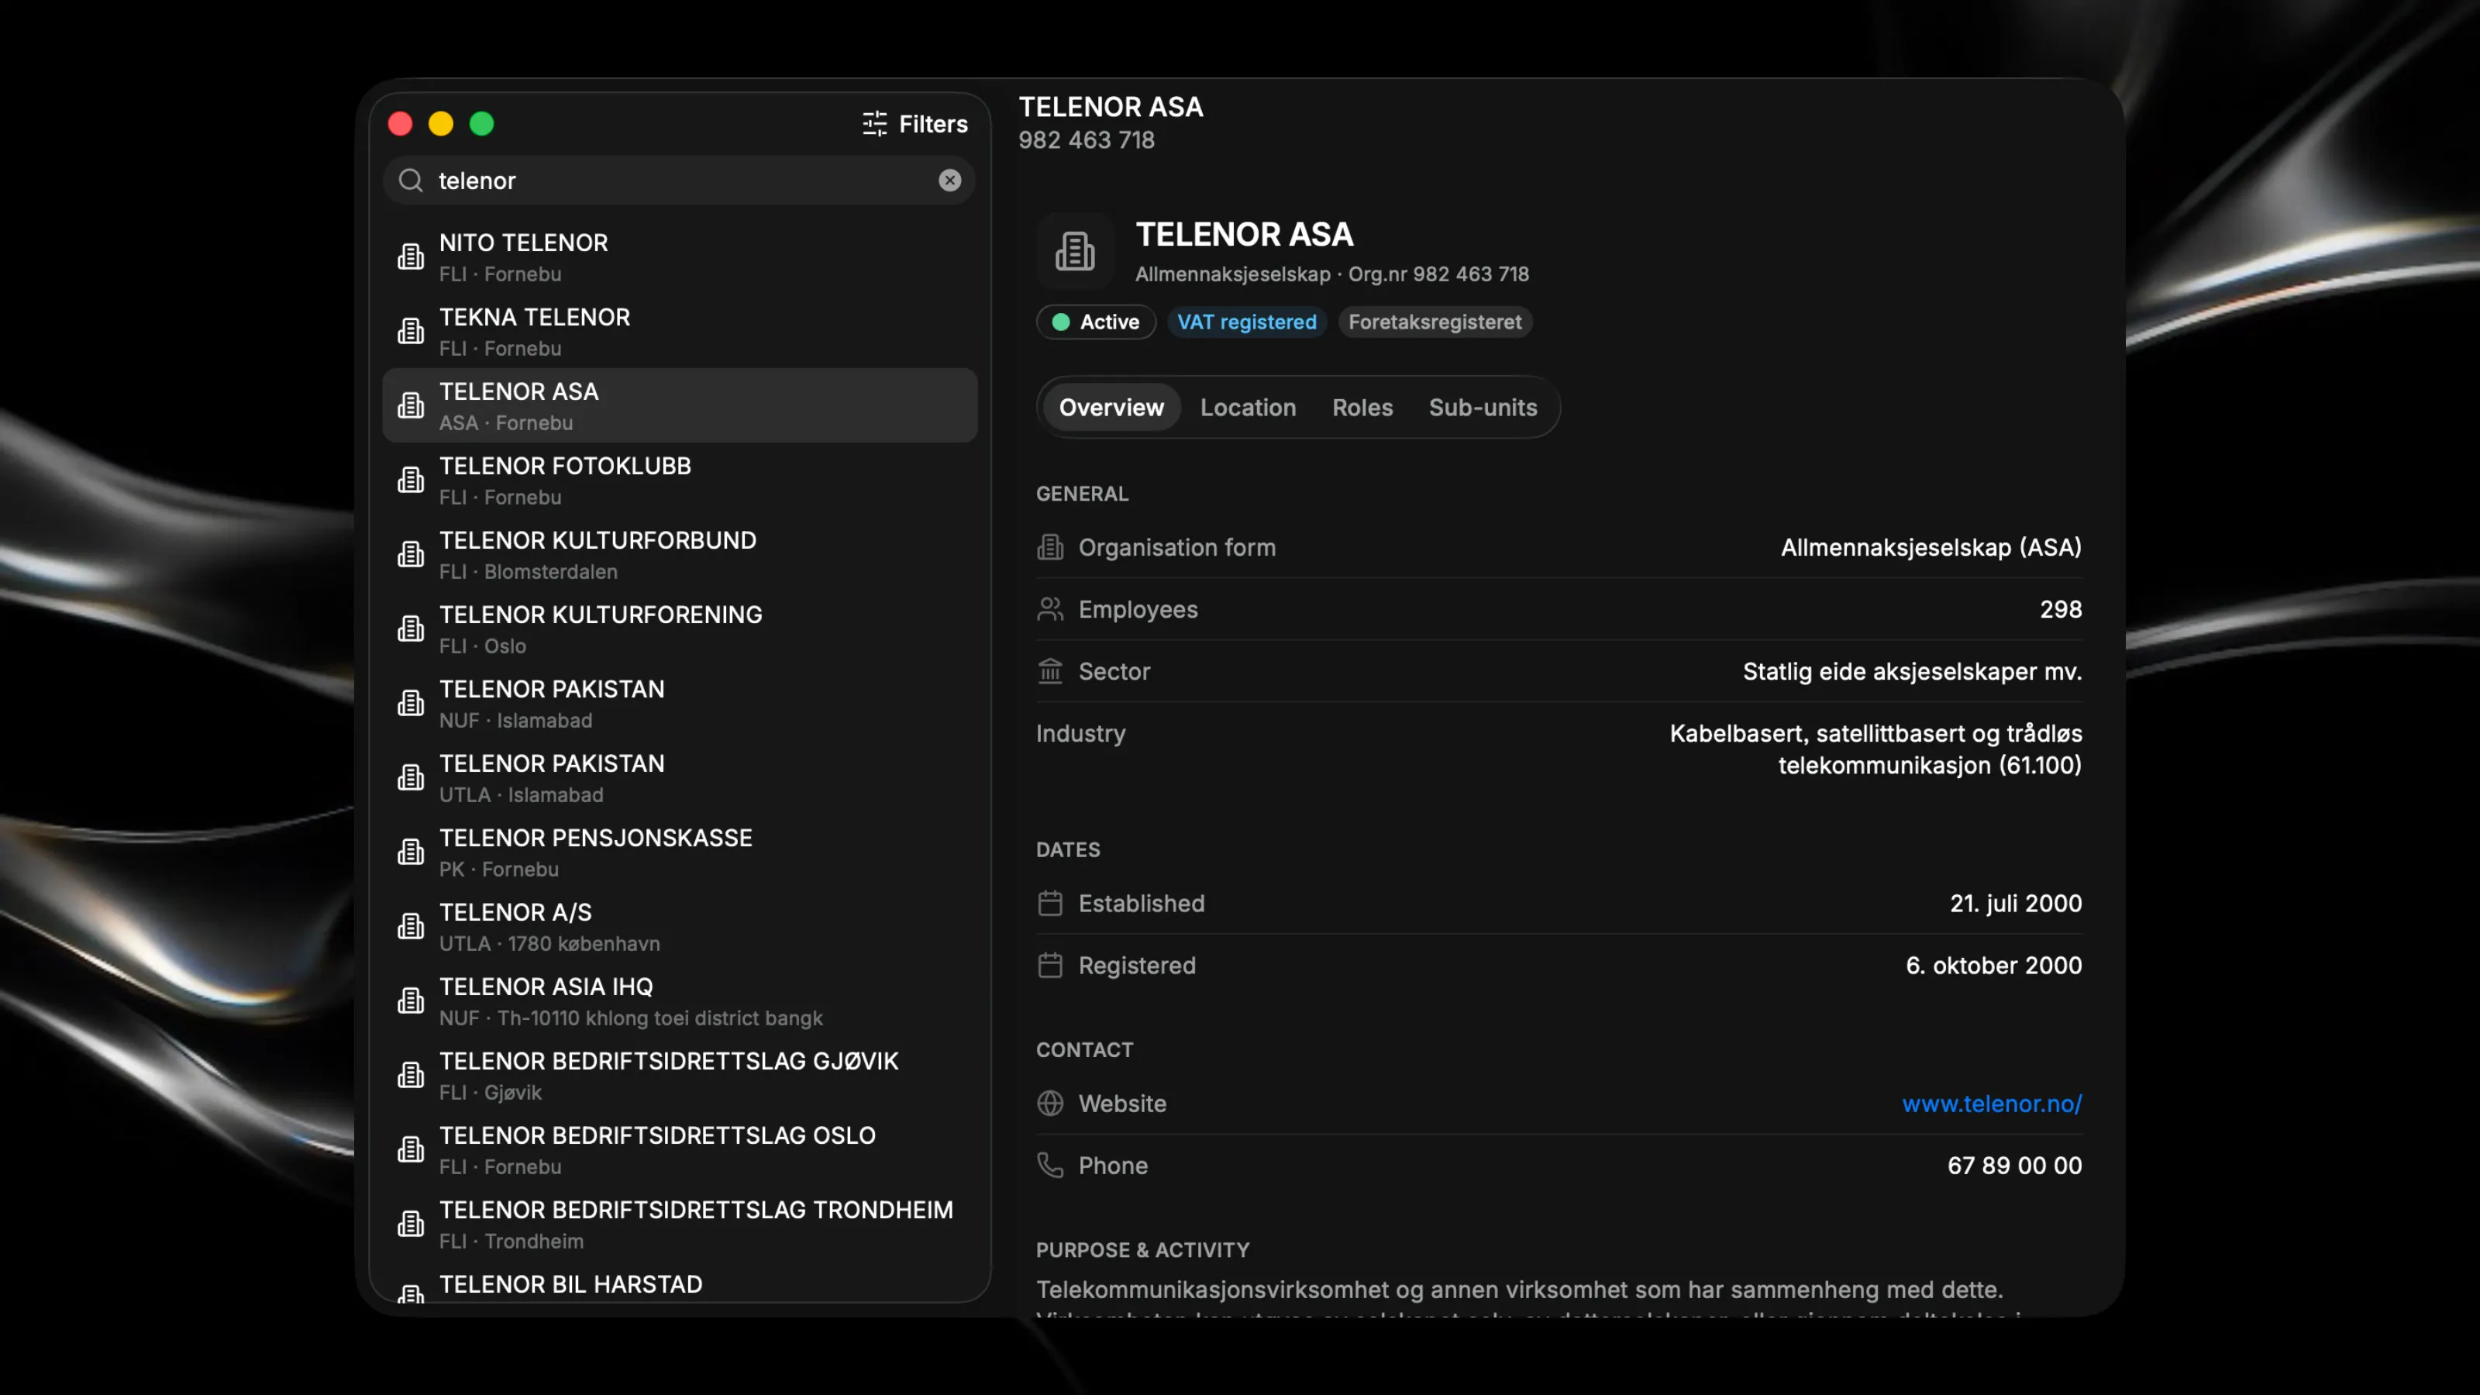Select TEKNA TELENOR in results
The width and height of the screenshot is (2480, 1395).
[680, 331]
